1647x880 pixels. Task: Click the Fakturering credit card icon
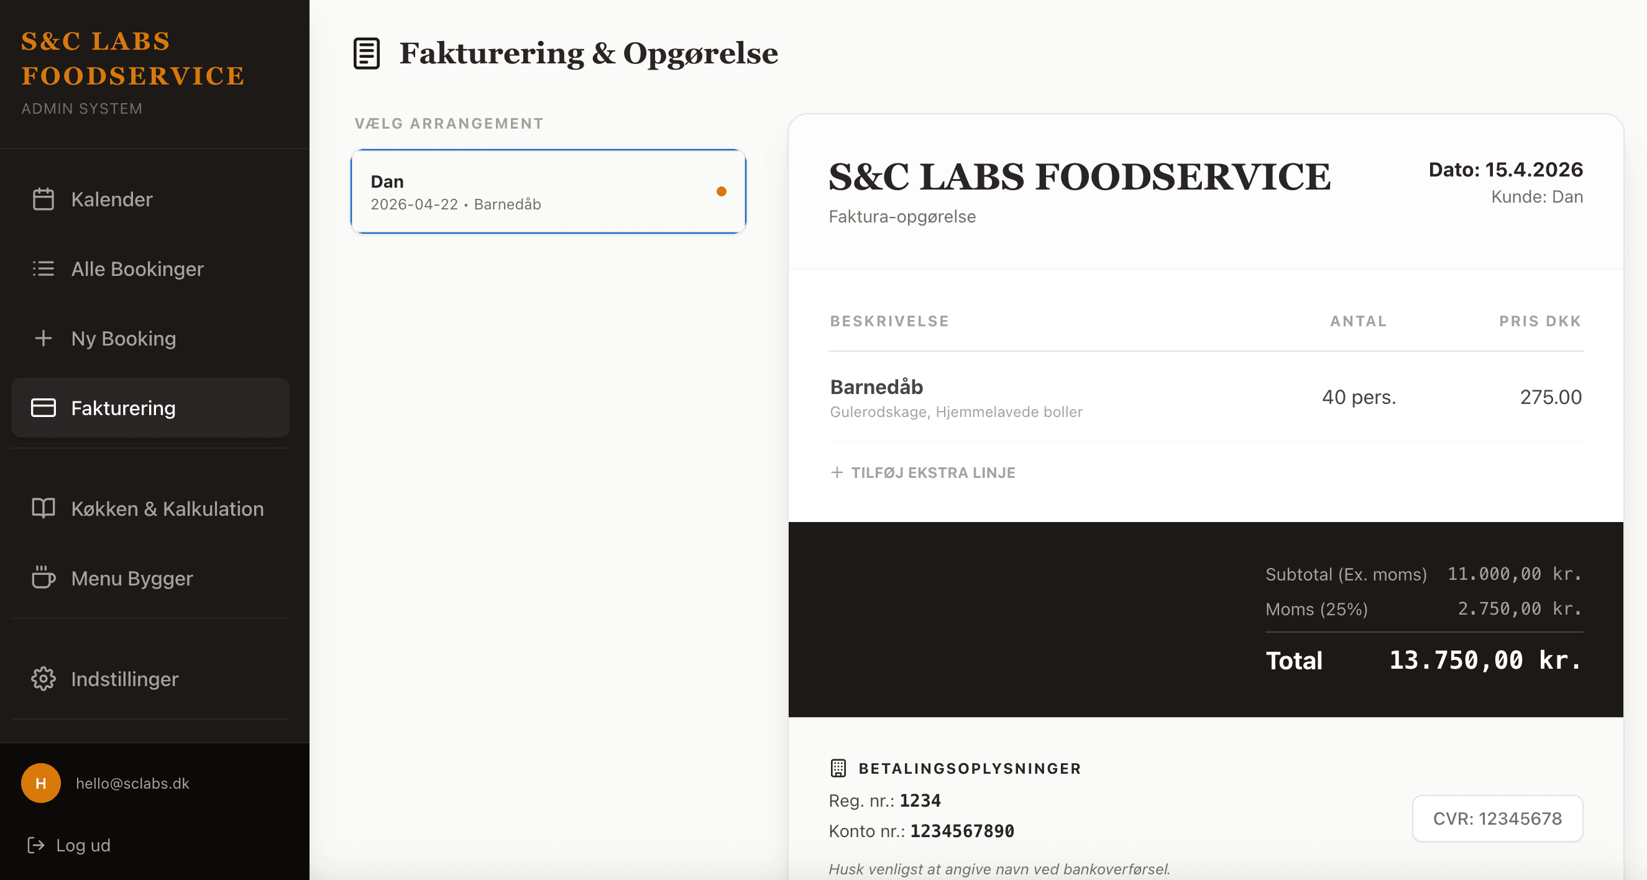[44, 408]
